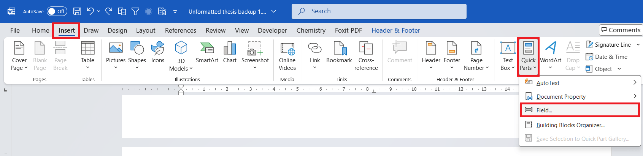Open the Header gallery
Screen dimensions: 643x156
[x=431, y=56]
